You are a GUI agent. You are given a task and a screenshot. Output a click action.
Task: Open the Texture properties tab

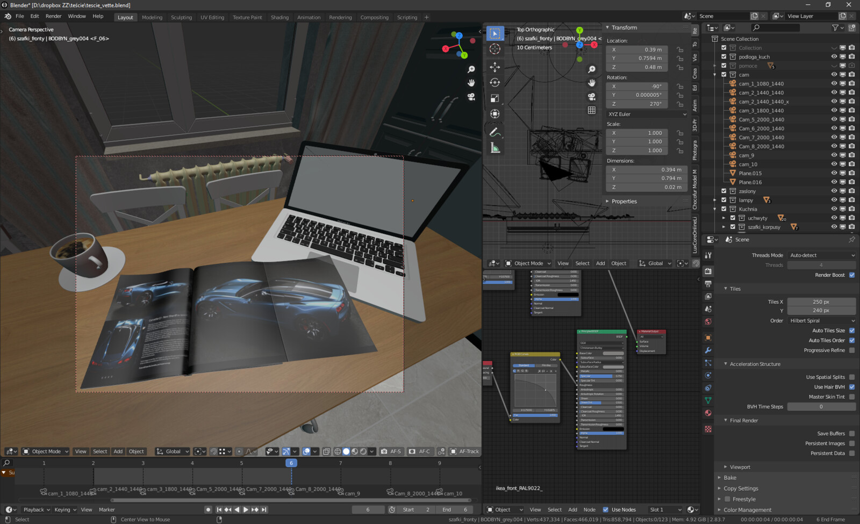(708, 429)
